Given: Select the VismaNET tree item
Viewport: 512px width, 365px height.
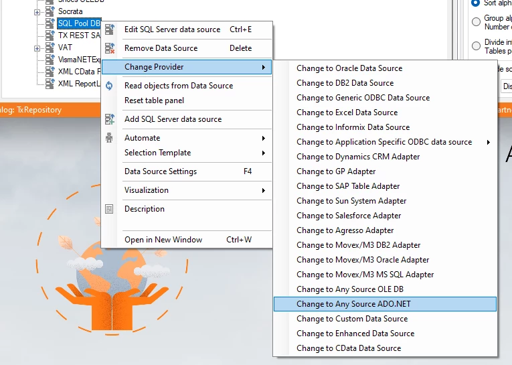Looking at the screenshot, I should [x=79, y=60].
